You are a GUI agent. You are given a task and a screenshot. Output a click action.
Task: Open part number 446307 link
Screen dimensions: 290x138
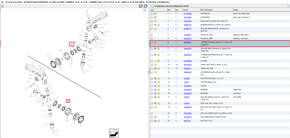(x=186, y=97)
